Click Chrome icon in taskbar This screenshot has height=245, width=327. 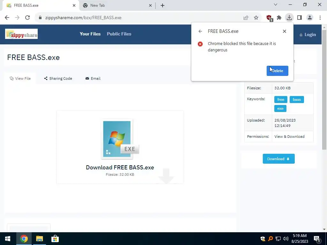[24, 239]
